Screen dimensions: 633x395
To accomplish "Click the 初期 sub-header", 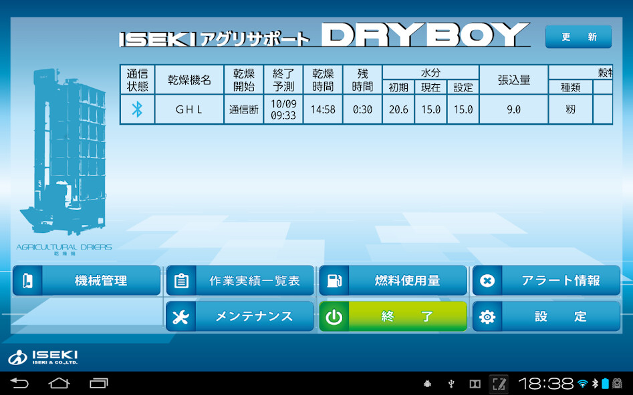I will 398,87.
